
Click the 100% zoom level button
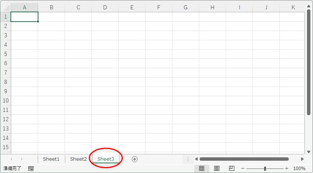point(299,169)
